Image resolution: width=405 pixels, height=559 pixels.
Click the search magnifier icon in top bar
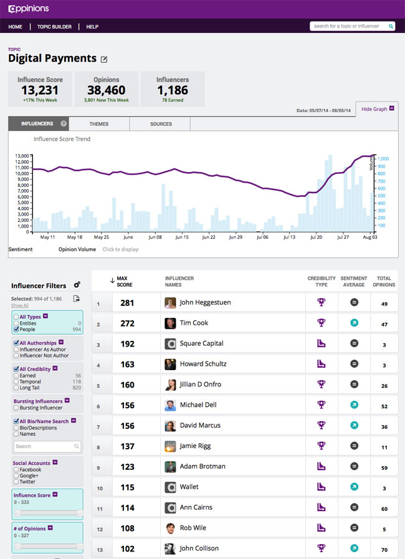click(x=391, y=27)
